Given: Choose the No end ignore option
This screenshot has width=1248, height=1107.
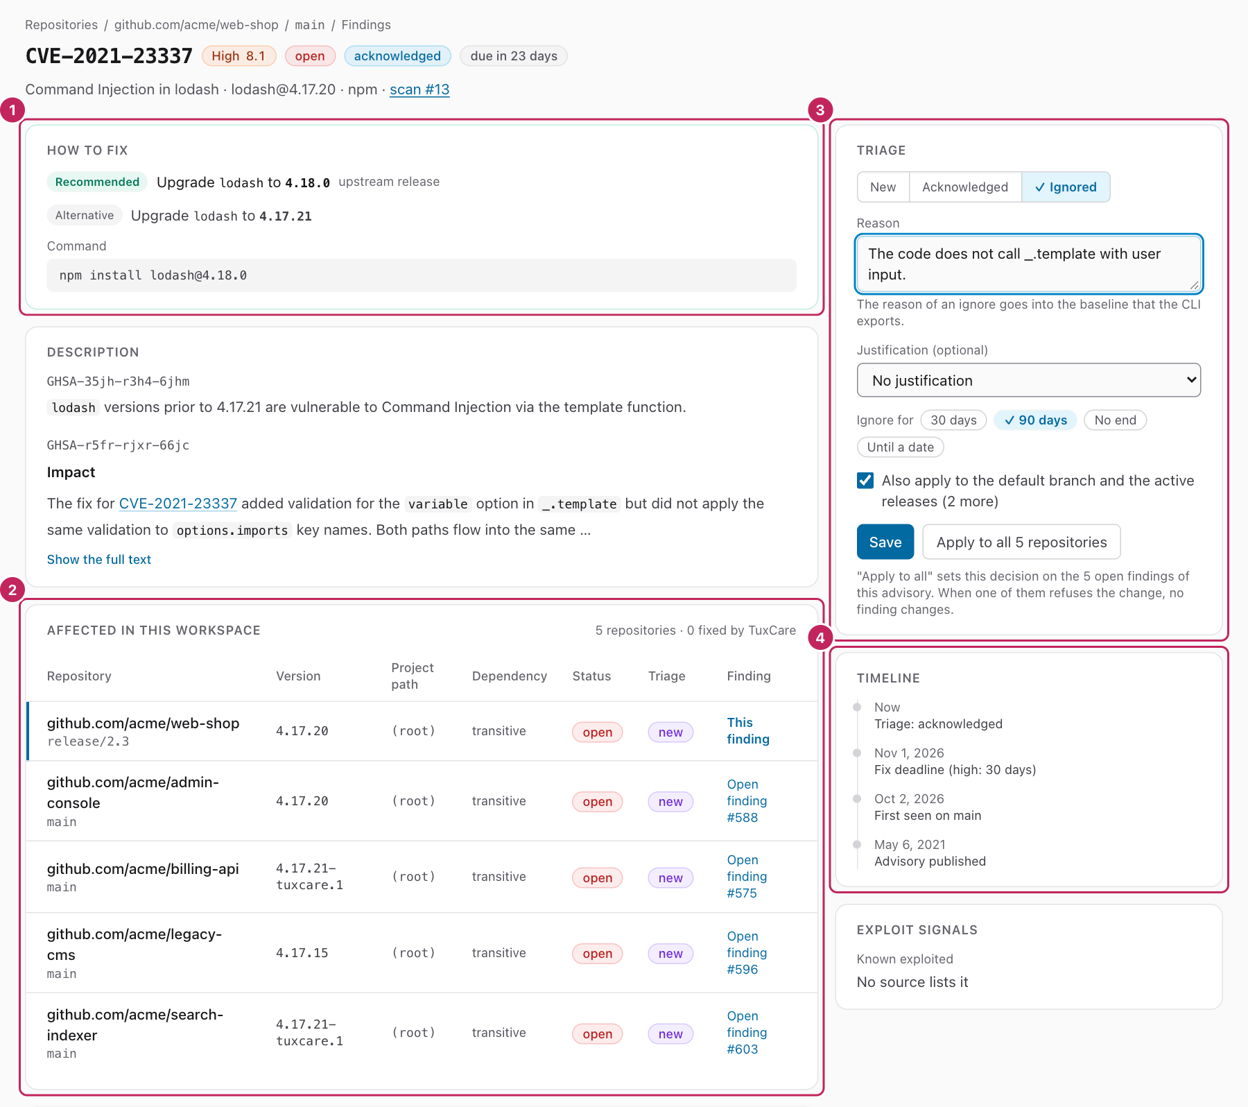Looking at the screenshot, I should [1115, 420].
